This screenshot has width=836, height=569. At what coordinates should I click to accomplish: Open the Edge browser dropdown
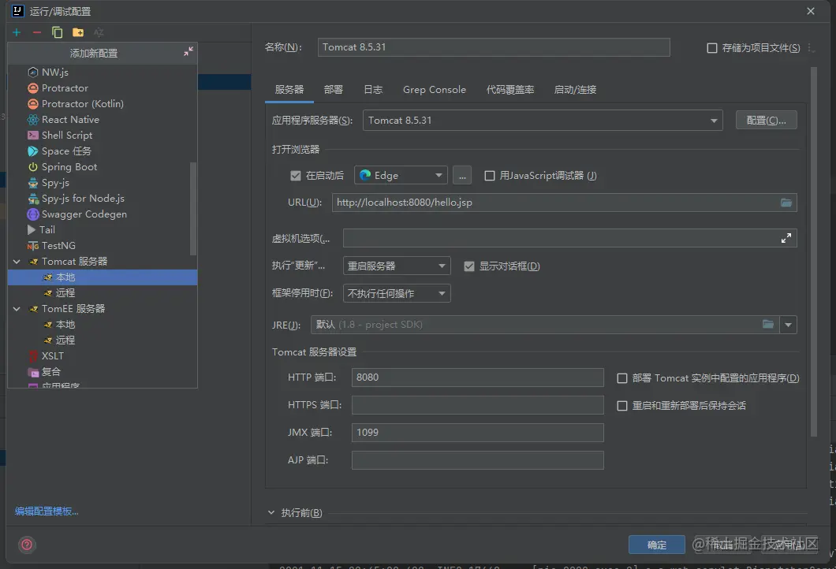click(x=401, y=175)
